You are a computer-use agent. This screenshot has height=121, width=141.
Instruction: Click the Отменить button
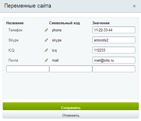71,114
